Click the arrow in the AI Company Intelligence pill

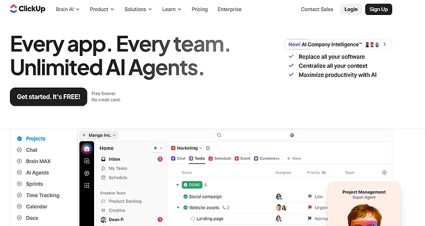pyautogui.click(x=385, y=44)
